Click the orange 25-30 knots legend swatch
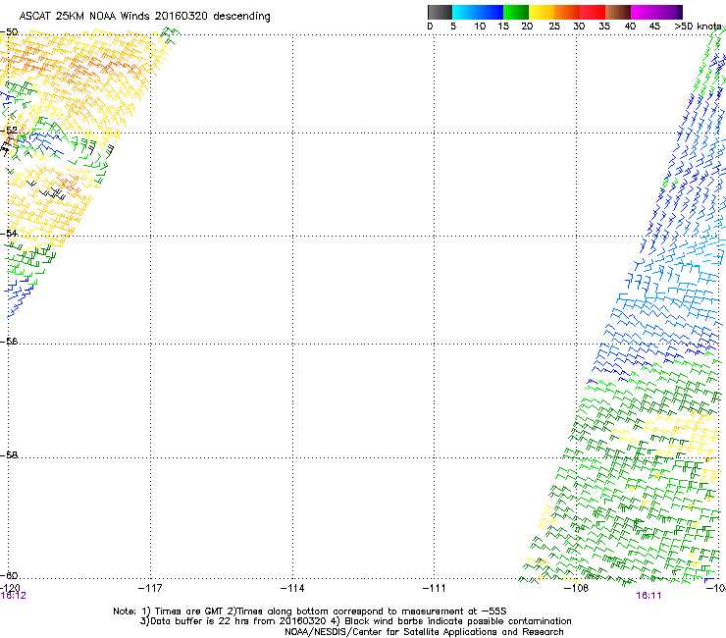The height and width of the screenshot is (638, 726). click(x=567, y=12)
